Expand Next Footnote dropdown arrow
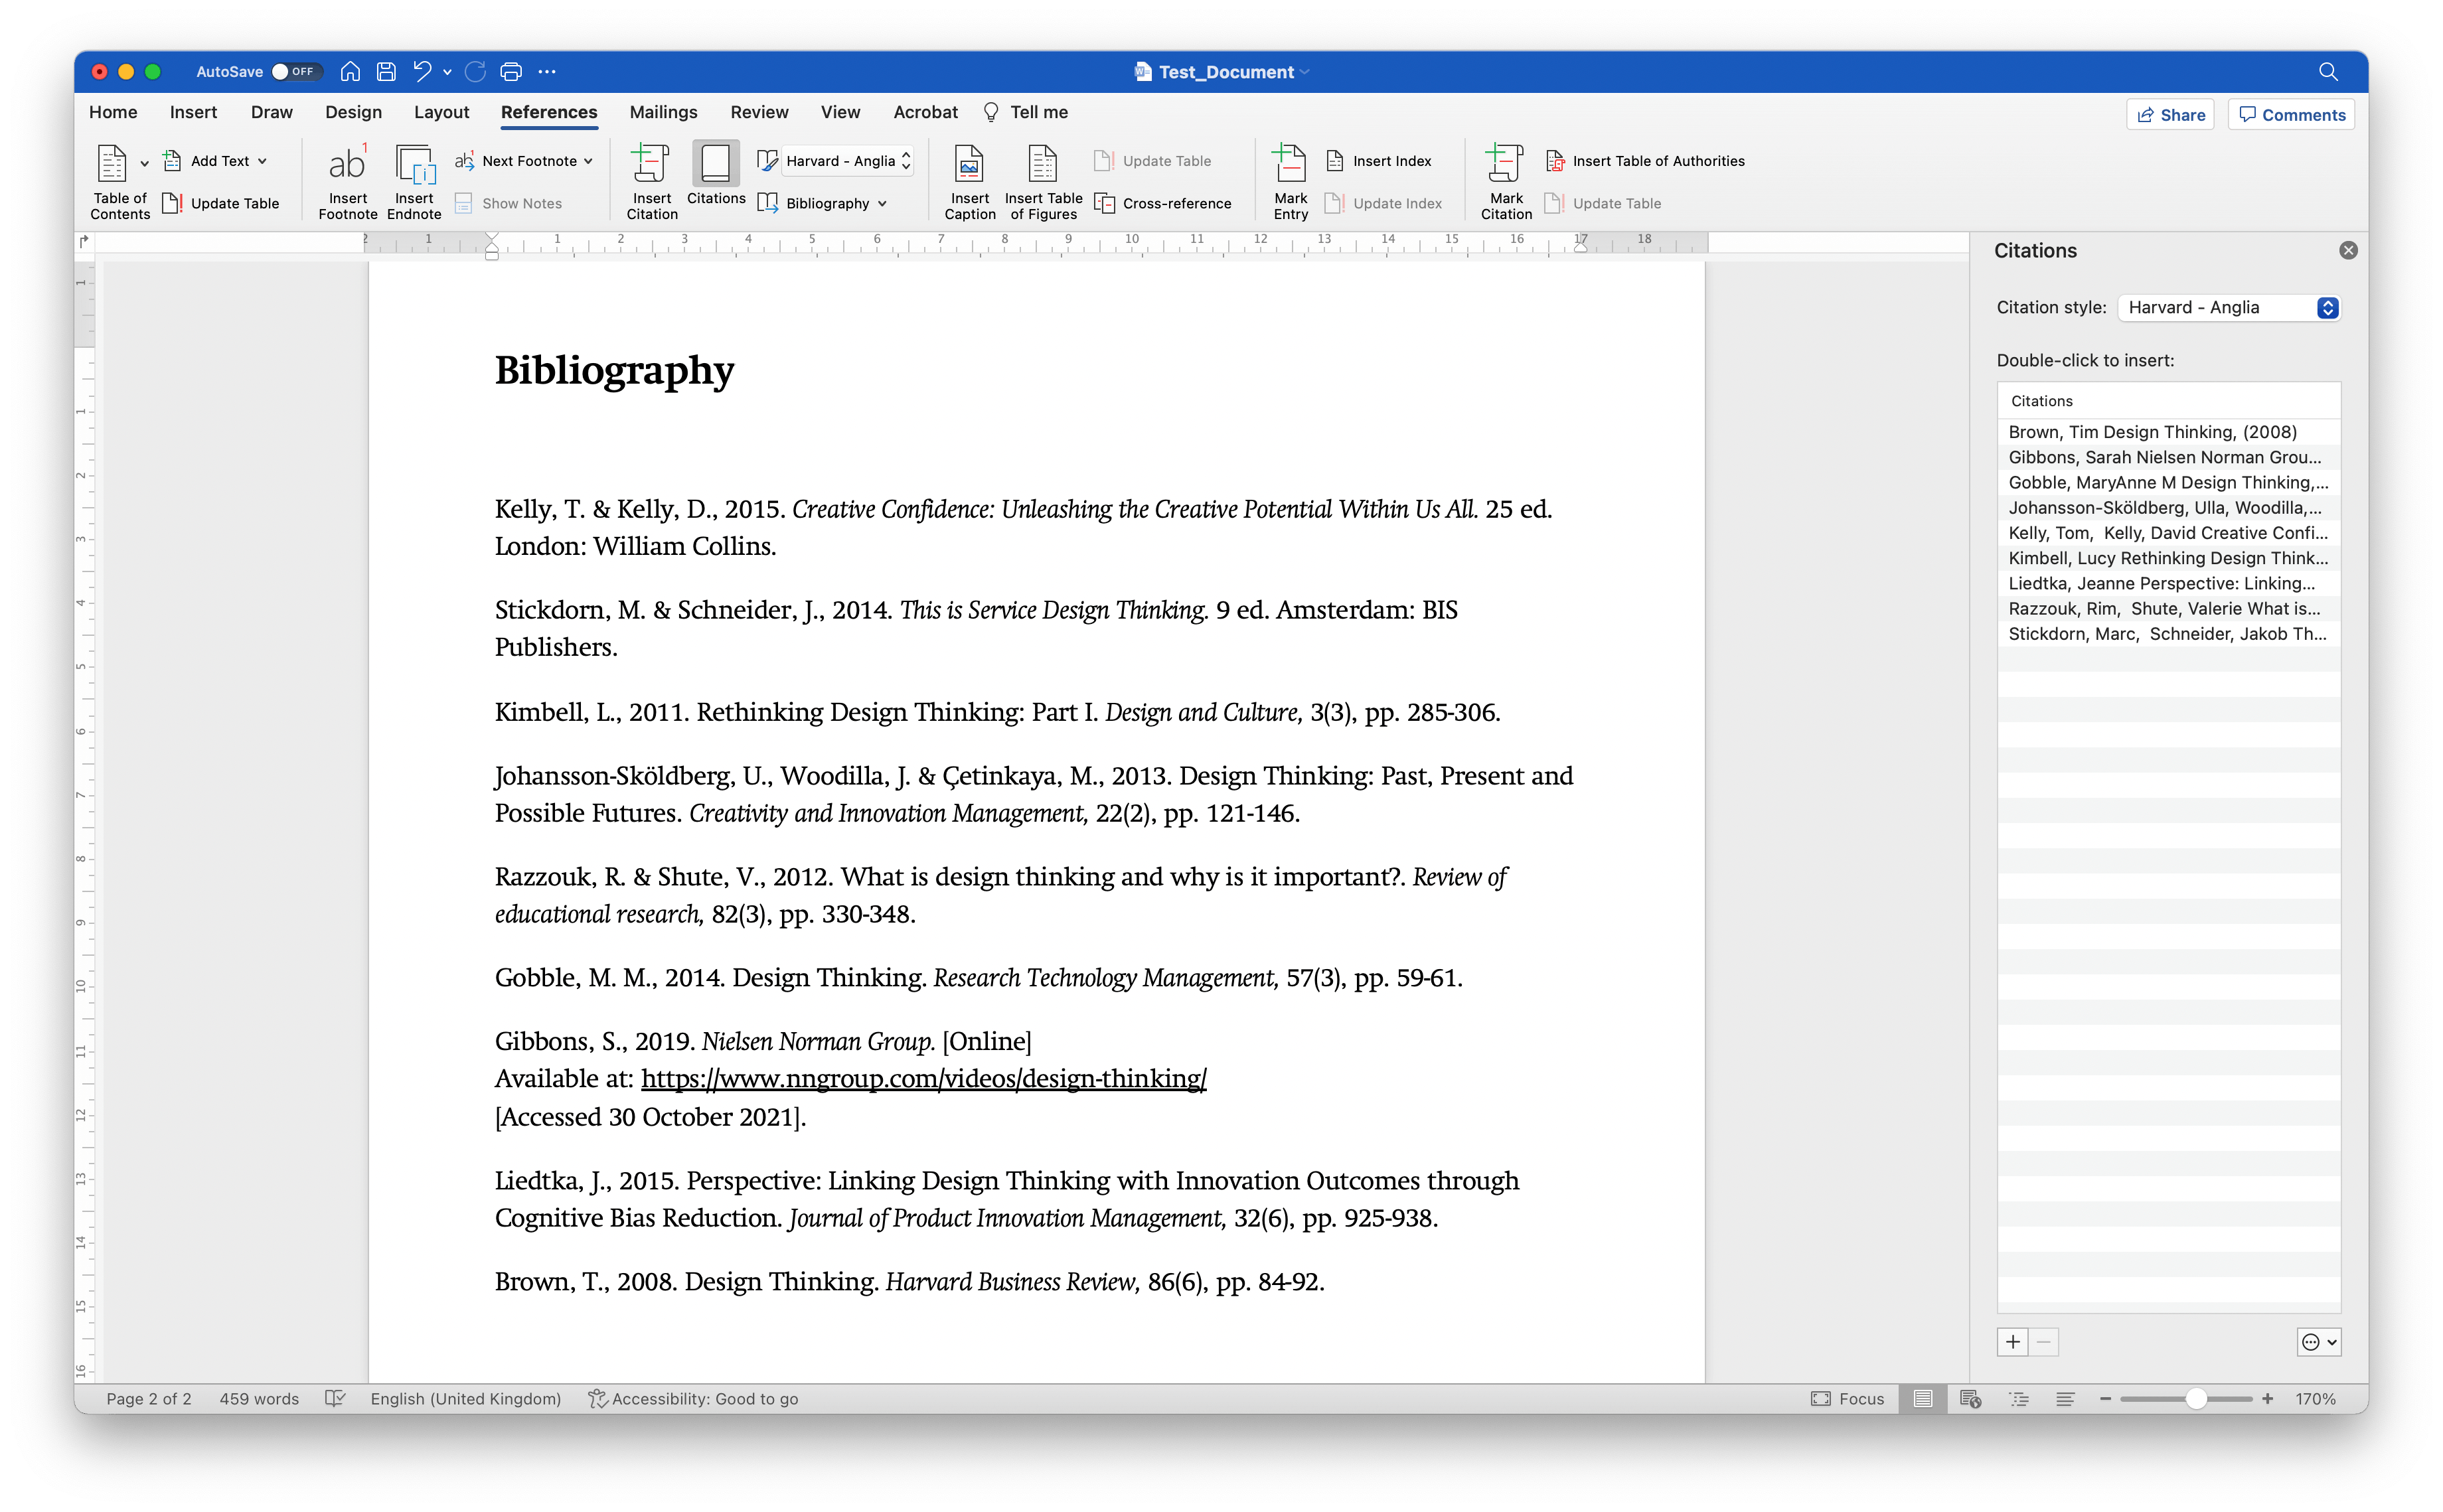 589,161
